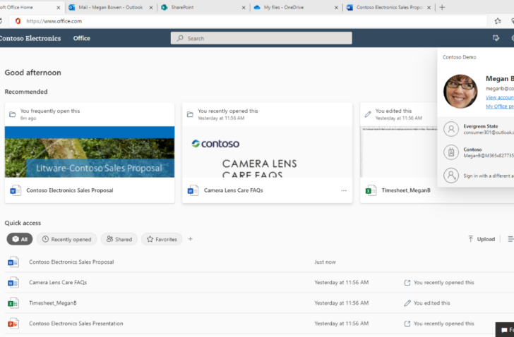Screen dimensions: 514x337
Task: Click Word icon on Sales Proposal card
Action: pyautogui.click(x=16, y=190)
